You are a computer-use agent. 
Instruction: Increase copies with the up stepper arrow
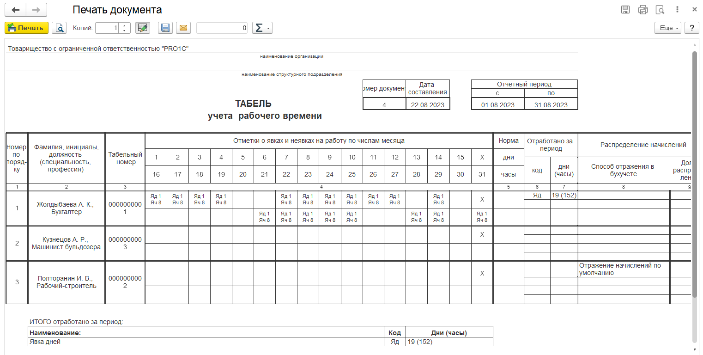(125, 25)
